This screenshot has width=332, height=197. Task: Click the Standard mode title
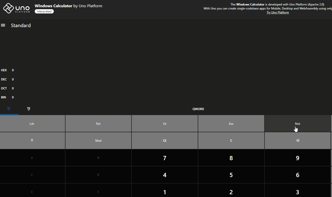click(21, 25)
